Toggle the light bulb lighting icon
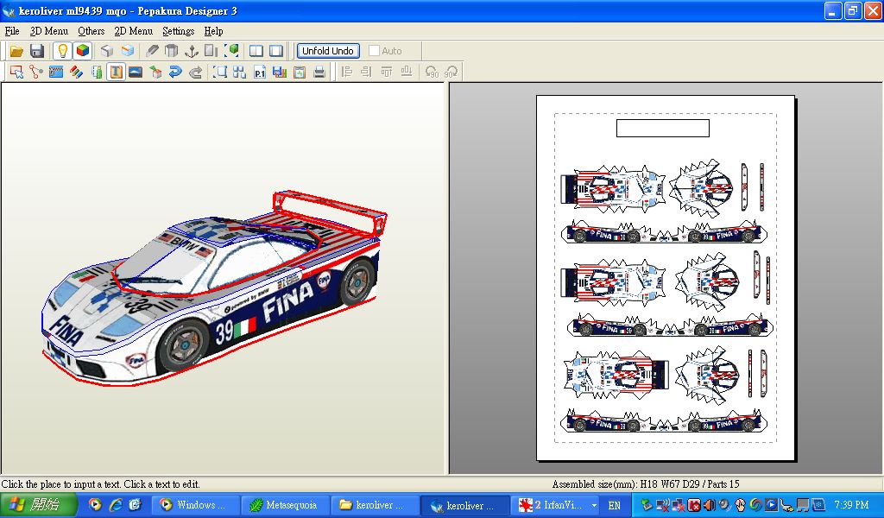 tap(62, 51)
